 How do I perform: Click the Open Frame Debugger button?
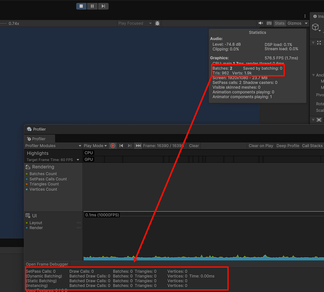coord(47,264)
